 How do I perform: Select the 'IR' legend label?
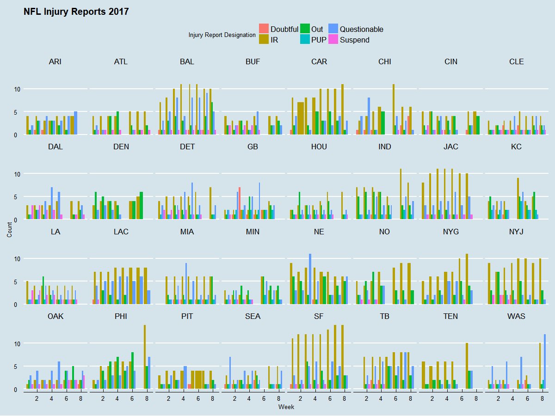point(274,40)
